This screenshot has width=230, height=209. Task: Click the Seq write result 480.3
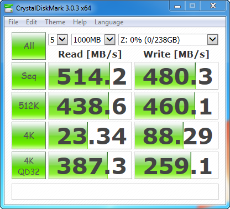pyautogui.click(x=176, y=76)
